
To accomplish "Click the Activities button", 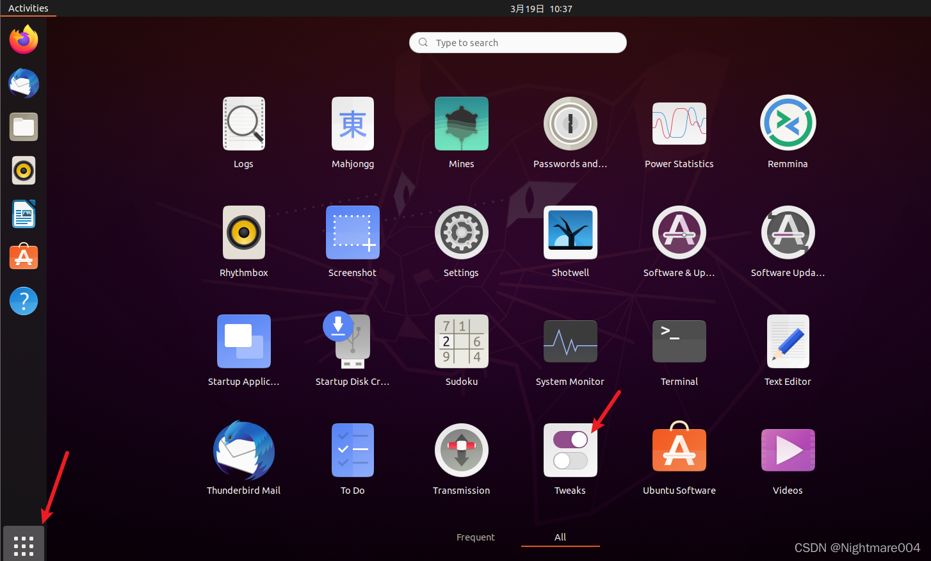I will coord(28,8).
